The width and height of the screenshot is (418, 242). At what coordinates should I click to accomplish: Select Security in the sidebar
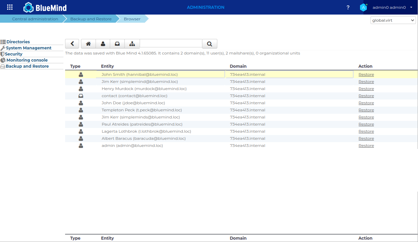click(x=14, y=54)
